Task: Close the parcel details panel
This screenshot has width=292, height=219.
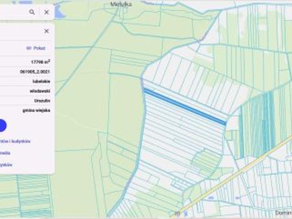Action: [x=47, y=31]
